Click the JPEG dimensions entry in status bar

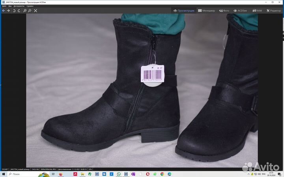(x=48, y=170)
